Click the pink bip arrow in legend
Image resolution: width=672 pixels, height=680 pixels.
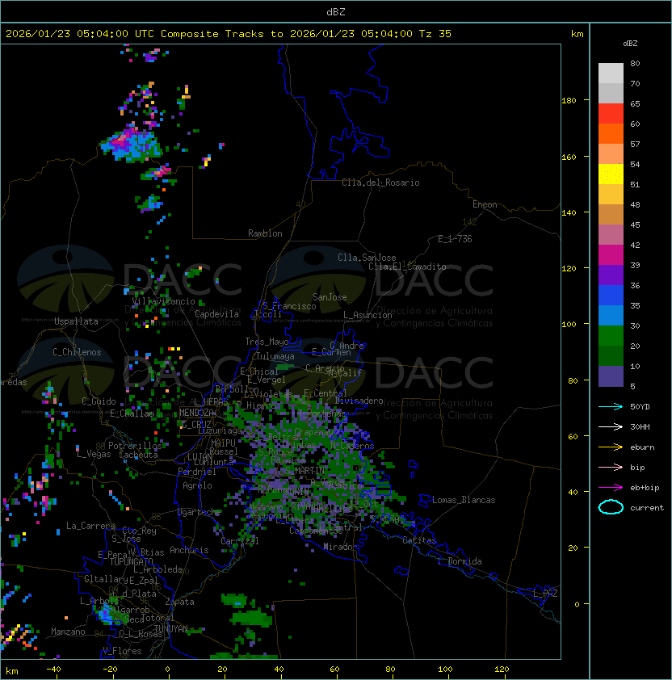611,468
